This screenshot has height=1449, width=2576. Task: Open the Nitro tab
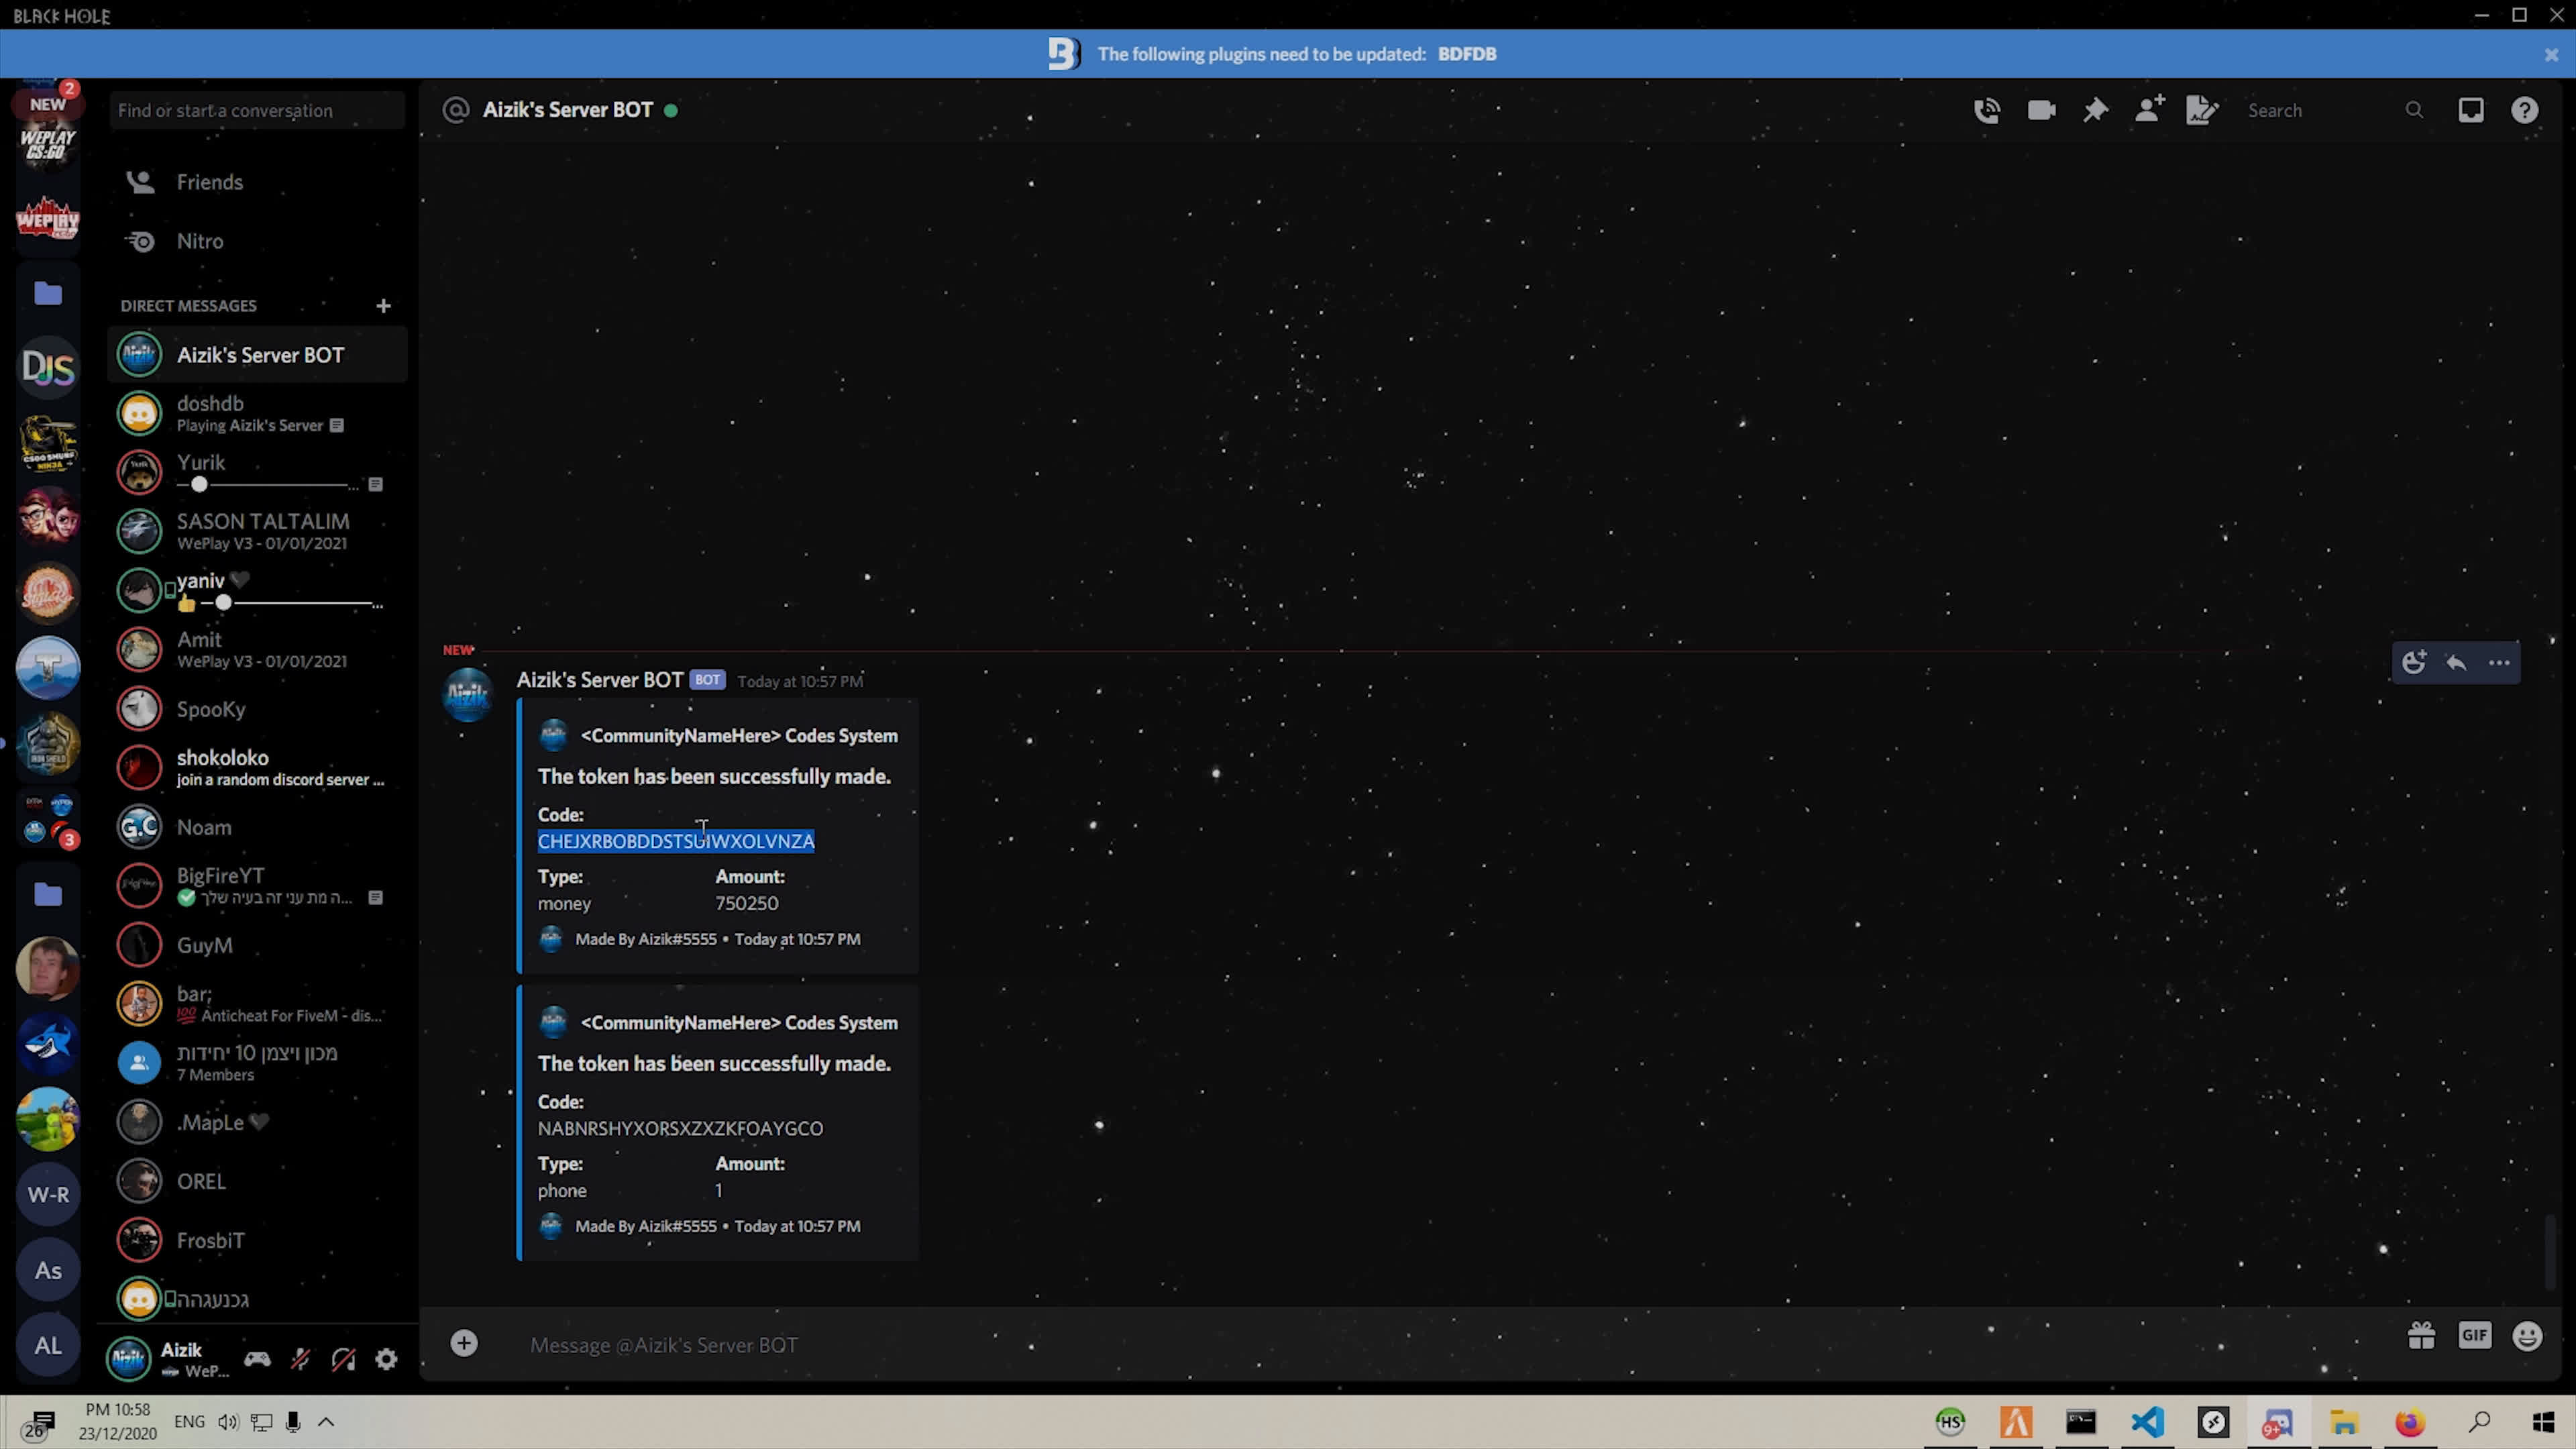click(x=200, y=241)
